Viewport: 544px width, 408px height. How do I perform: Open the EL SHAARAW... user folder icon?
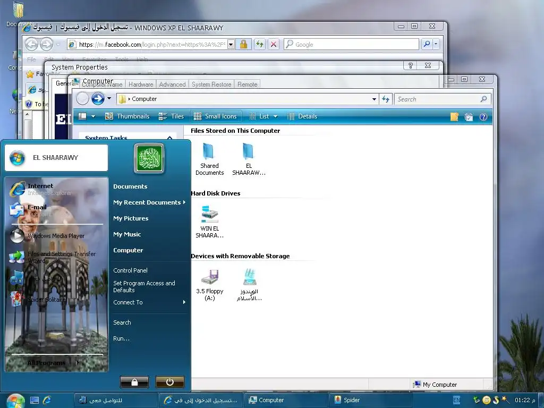249,151
